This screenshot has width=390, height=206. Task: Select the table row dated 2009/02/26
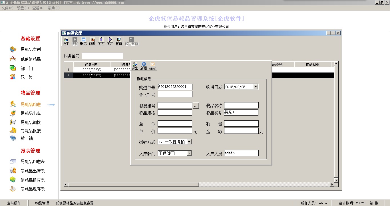coord(199,76)
